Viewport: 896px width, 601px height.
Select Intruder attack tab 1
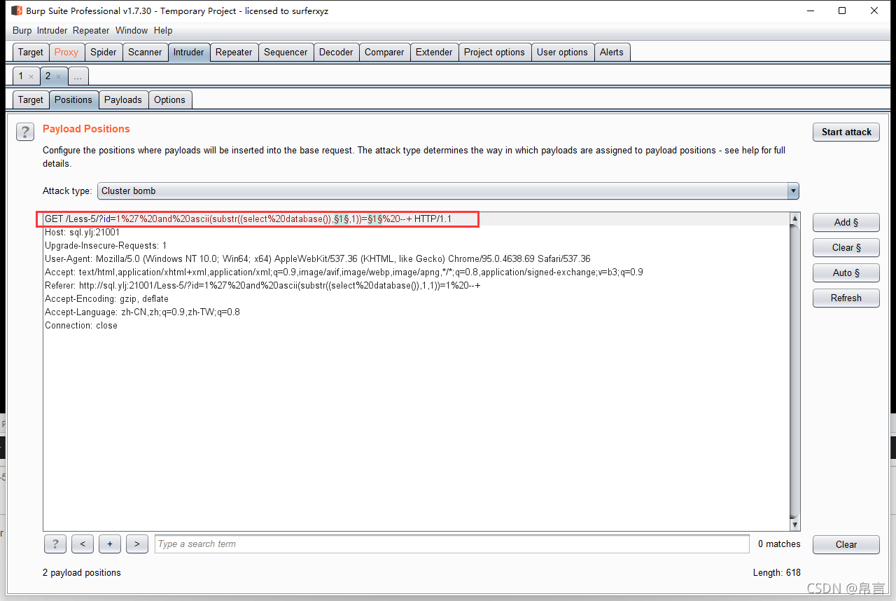[21, 76]
